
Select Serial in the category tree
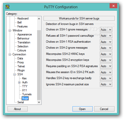click(21, 102)
